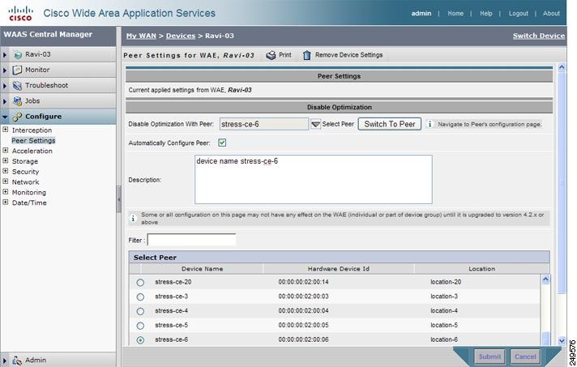Open the Troubleshoot menu
The height and width of the screenshot is (367, 577).
point(46,85)
